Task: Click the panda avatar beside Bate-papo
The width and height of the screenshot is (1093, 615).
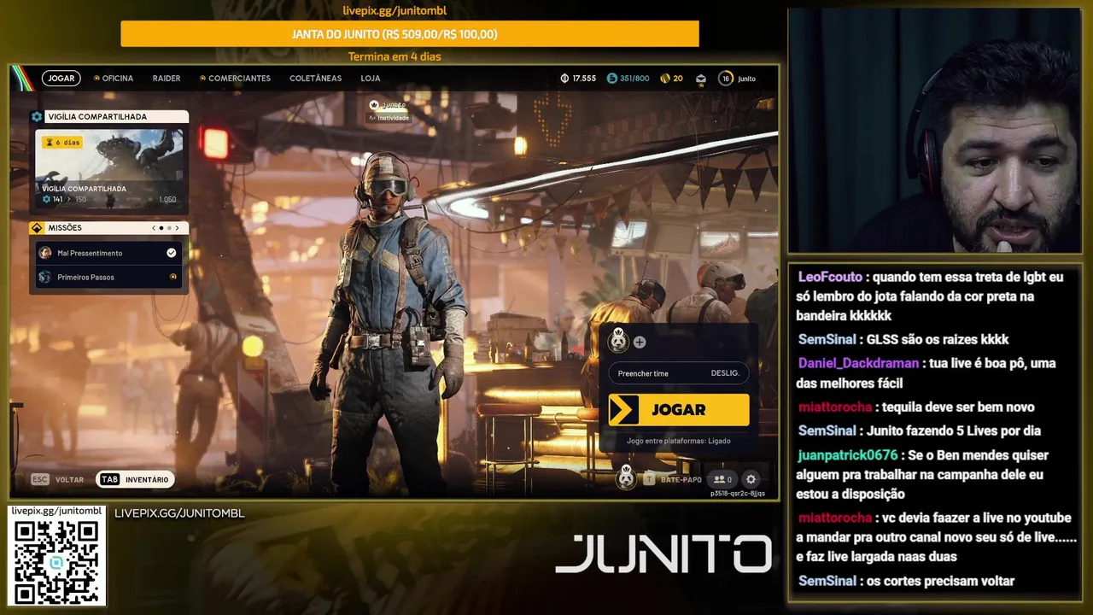Action: (627, 478)
